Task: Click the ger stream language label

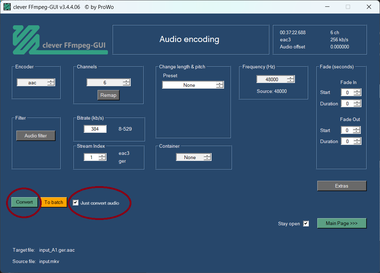Action: [122, 161]
